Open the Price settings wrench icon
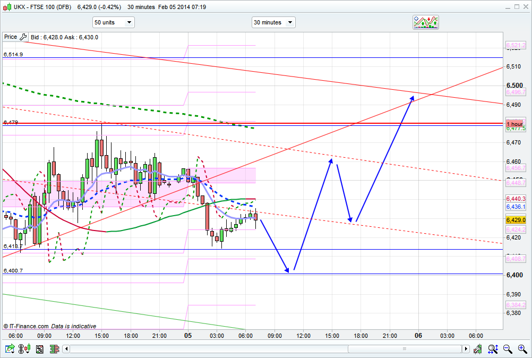The width and height of the screenshot is (532, 358). pos(23,37)
